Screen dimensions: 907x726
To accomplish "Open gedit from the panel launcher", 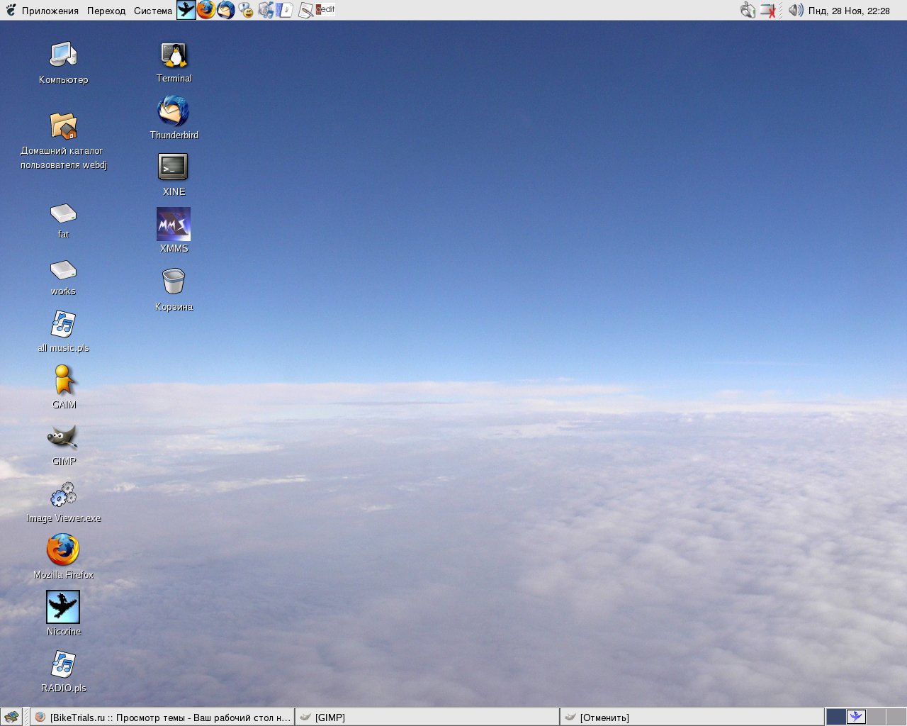I will 325,10.
